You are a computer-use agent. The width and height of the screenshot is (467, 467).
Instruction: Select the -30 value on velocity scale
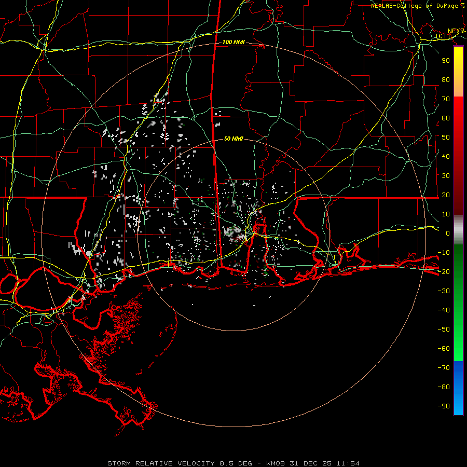pos(444,291)
